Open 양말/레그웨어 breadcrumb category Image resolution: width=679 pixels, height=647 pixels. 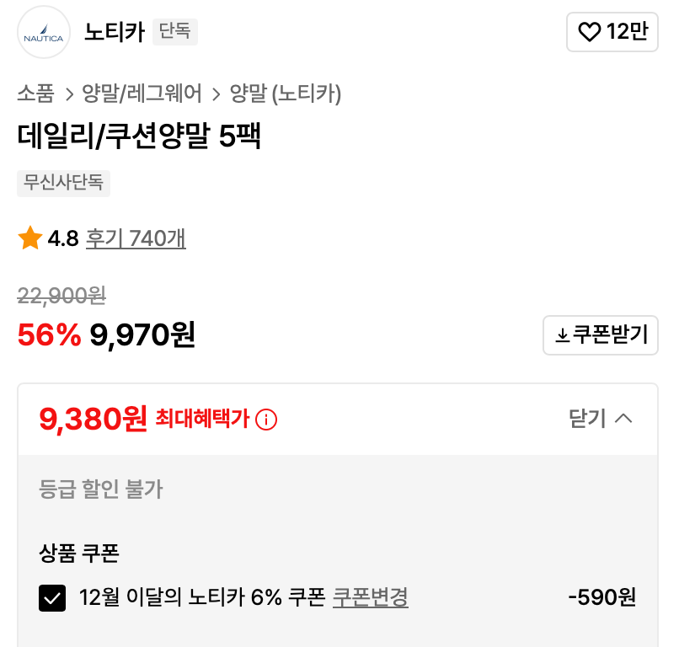142,94
